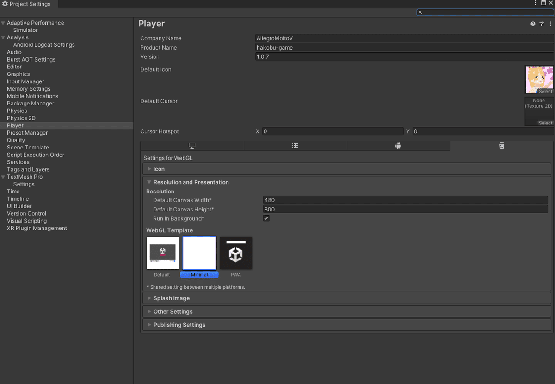Screen dimensions: 555x384
Task: Switch to the dedicated server platform tab
Action: [x=295, y=146]
